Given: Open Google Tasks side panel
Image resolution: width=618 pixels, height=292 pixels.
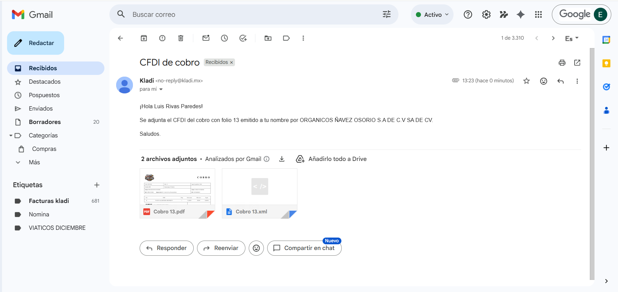Looking at the screenshot, I should pos(606,87).
